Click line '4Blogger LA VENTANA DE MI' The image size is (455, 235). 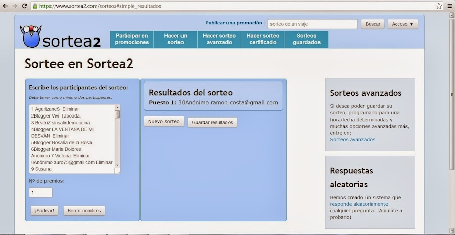62,129
